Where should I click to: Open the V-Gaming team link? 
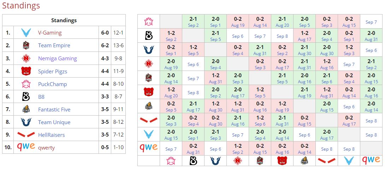[x=50, y=33]
